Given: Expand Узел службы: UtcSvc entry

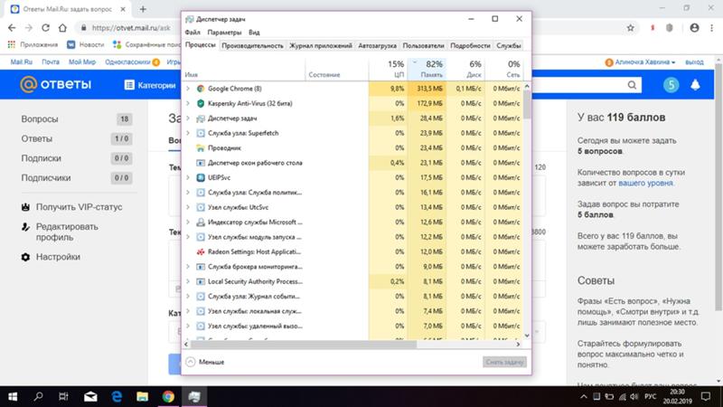Looking at the screenshot, I should click(188, 208).
